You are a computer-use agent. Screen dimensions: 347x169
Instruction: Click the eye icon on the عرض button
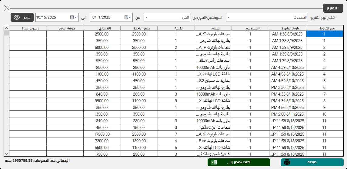[17, 17]
